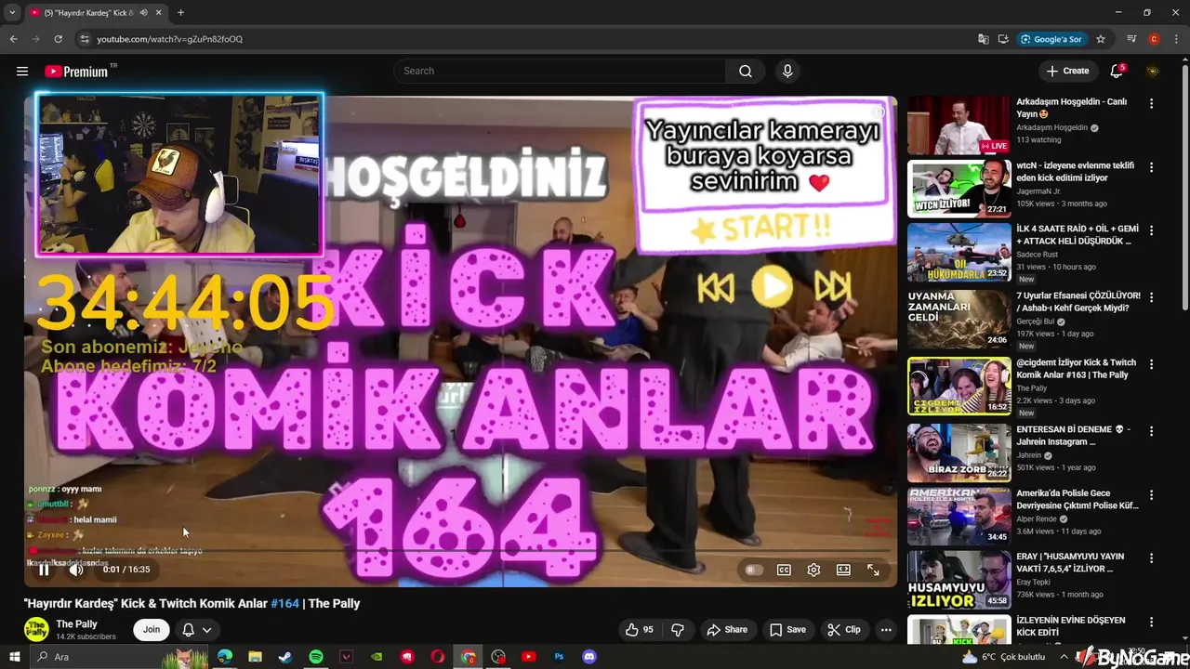The image size is (1190, 669).
Task: Share the video
Action: pos(727,630)
